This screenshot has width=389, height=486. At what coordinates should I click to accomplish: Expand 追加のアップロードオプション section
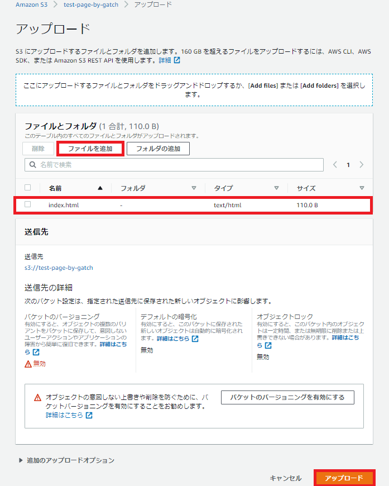[x=67, y=460]
